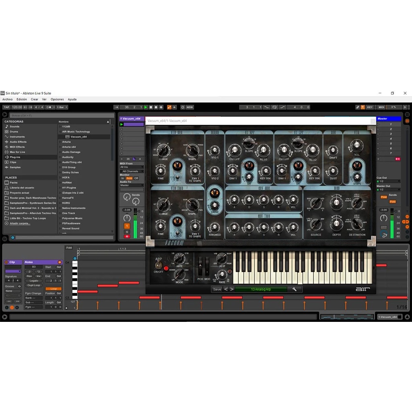Click the next preset arrow in Vacuum
This screenshot has height=412, width=412.
[x=232, y=289]
